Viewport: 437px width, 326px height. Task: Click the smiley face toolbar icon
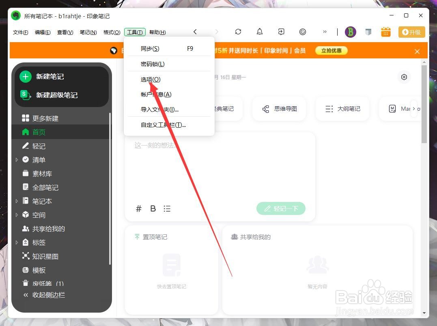pos(303,32)
